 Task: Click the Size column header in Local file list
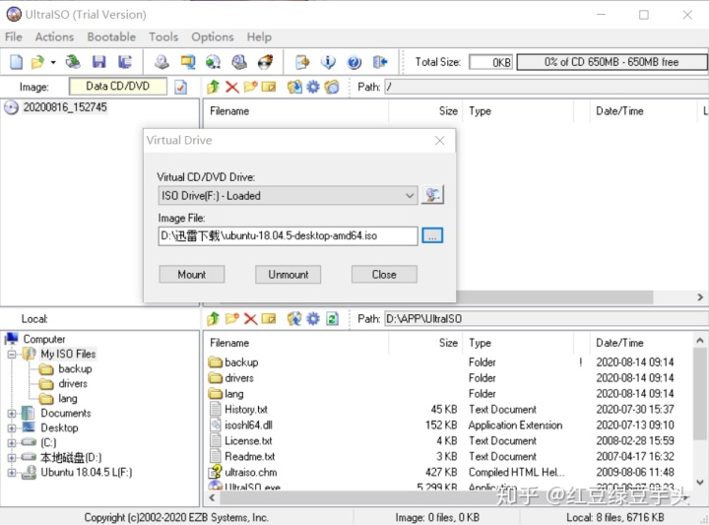[x=448, y=343]
